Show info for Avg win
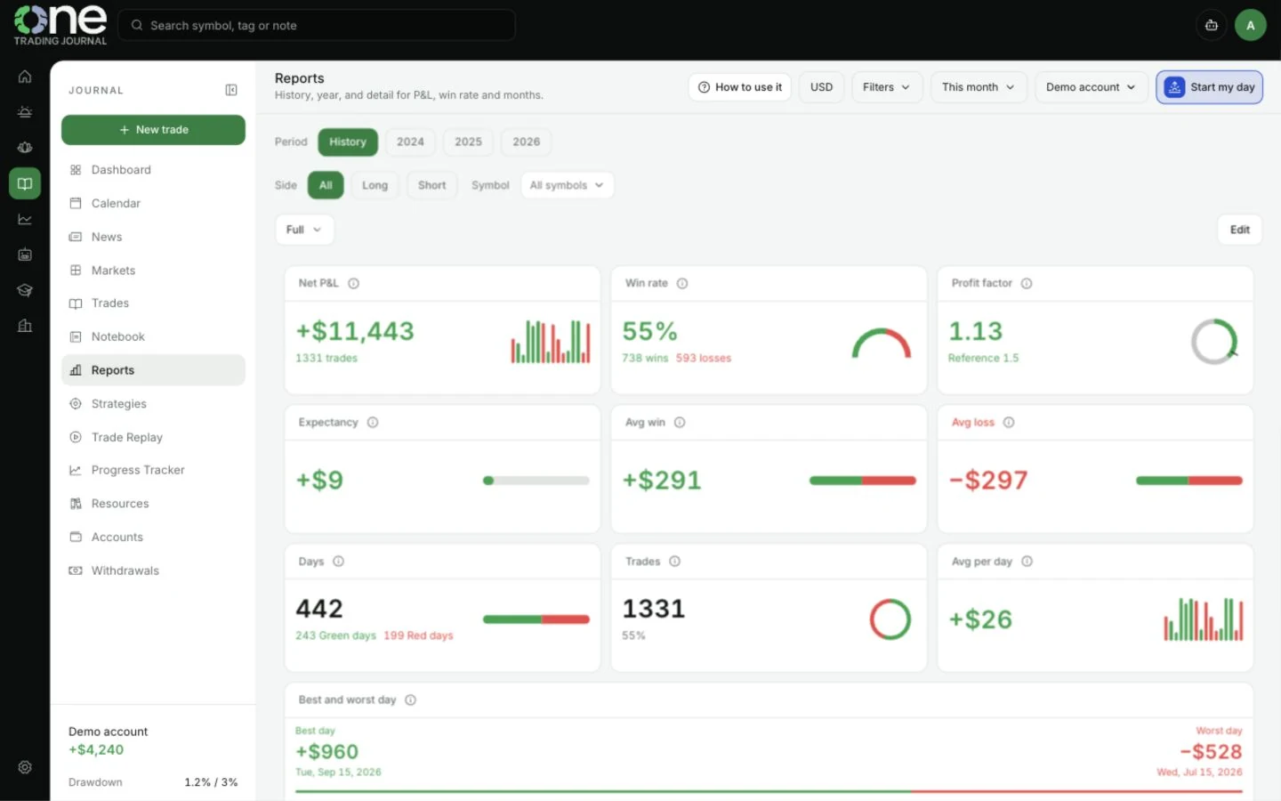 pyautogui.click(x=680, y=423)
